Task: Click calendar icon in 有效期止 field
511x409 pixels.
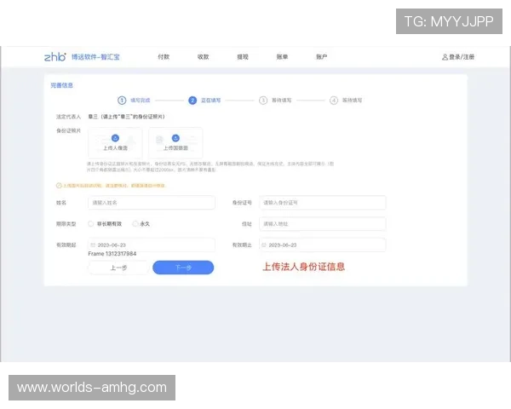Action: [264, 245]
